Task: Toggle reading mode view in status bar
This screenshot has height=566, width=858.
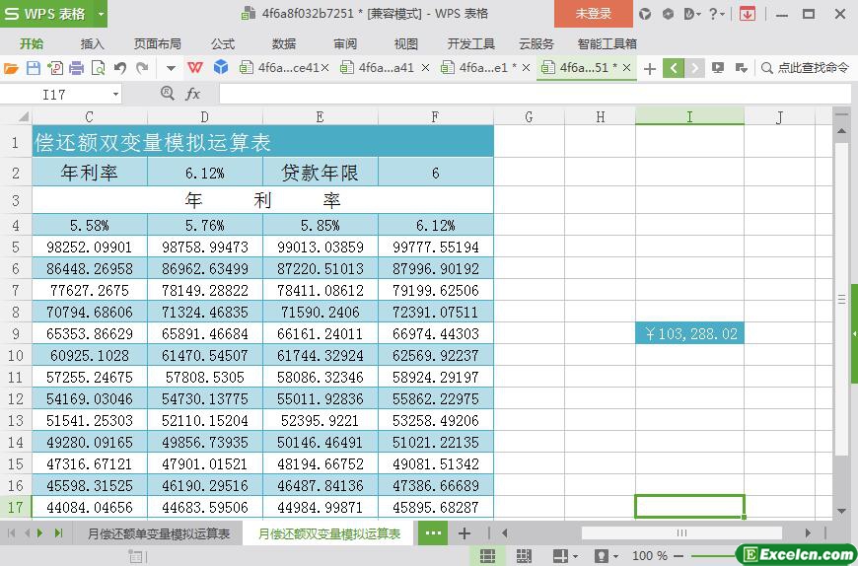Action: [562, 556]
